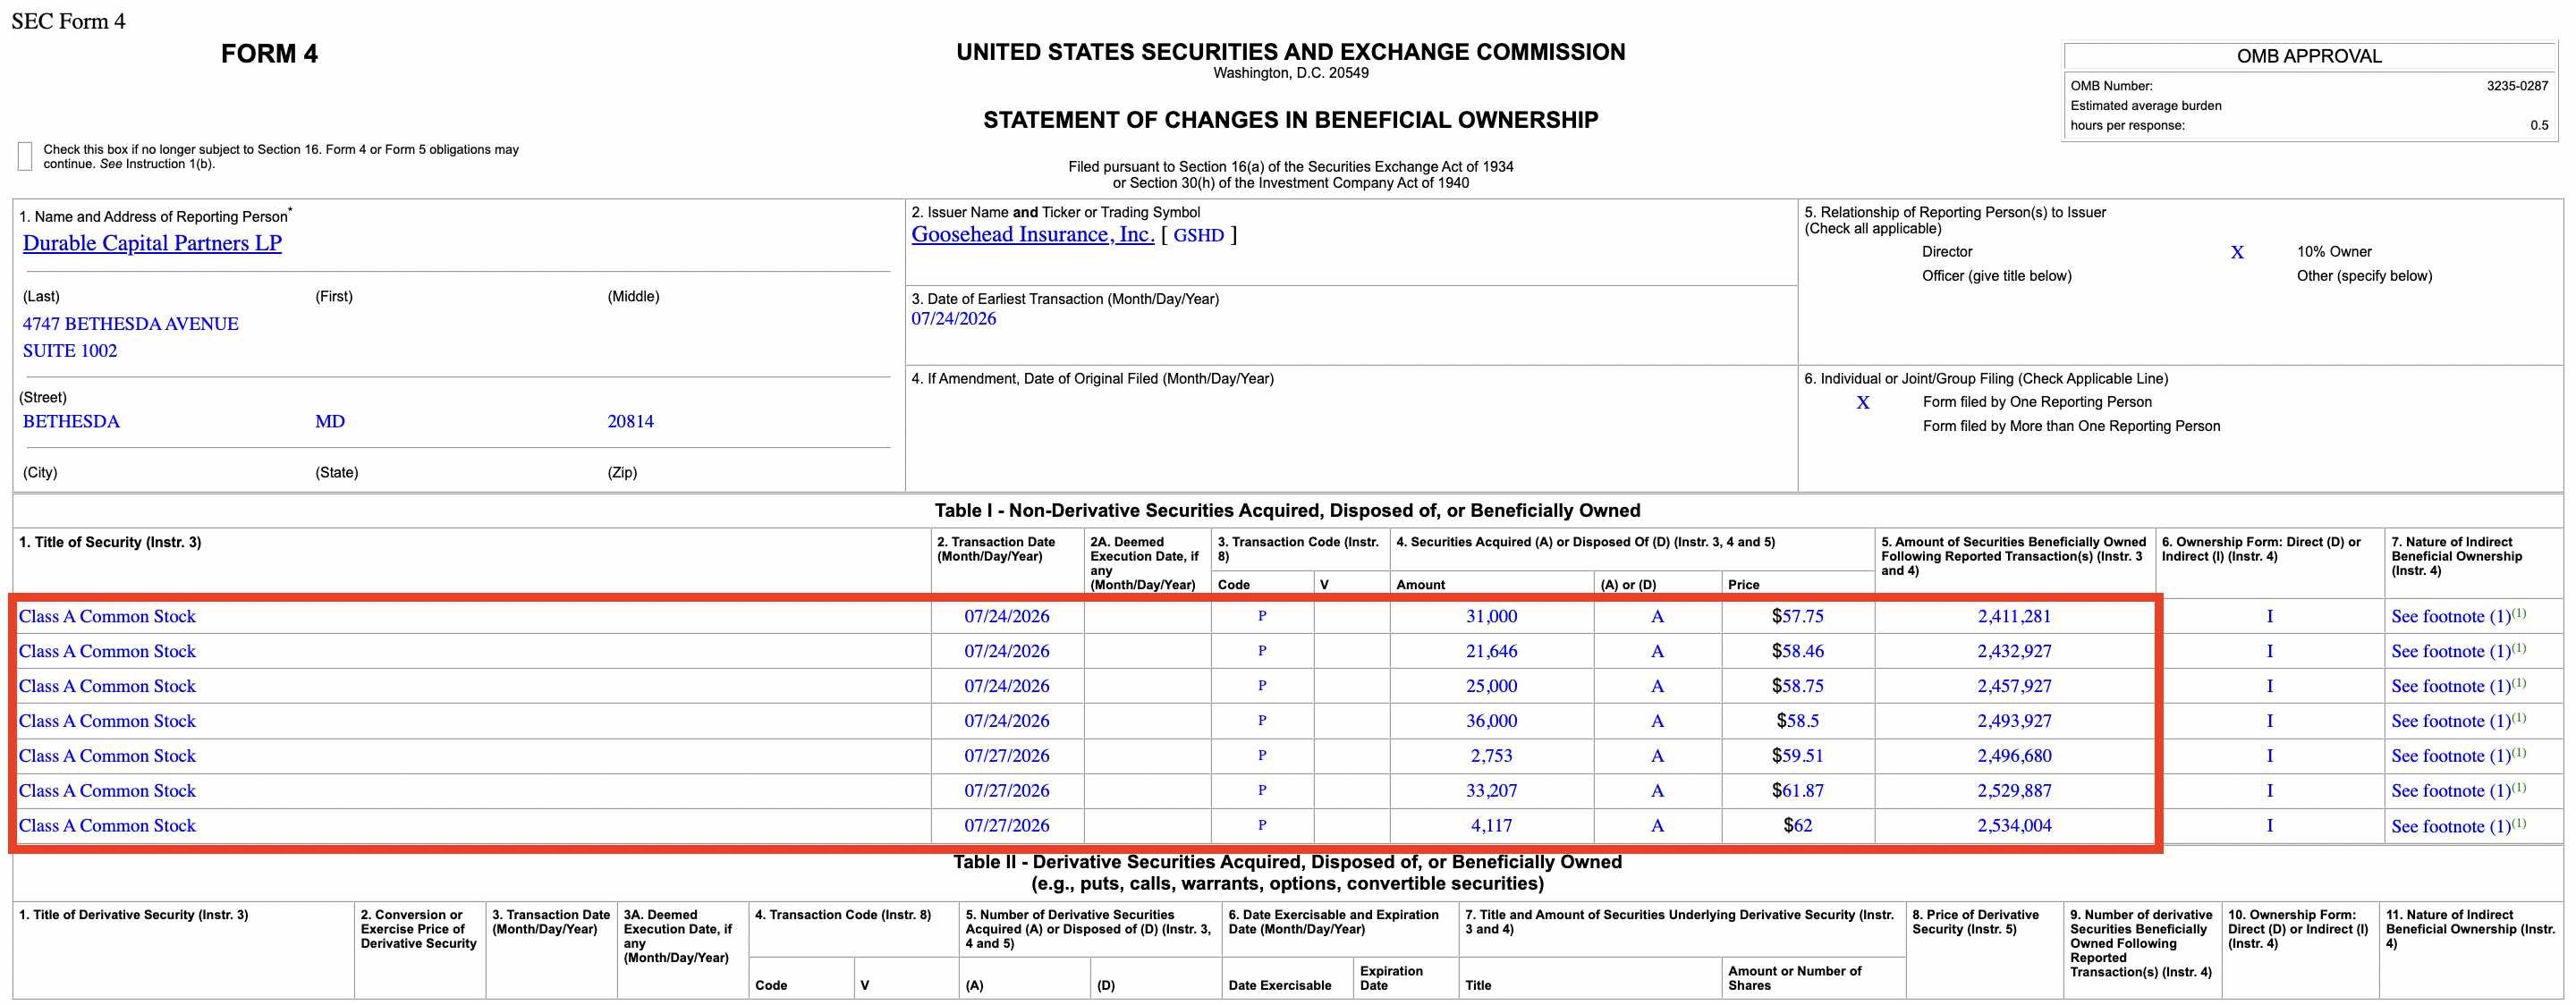Open See footnote (1) in last row
The width and height of the screenshot is (2576, 1005).
tap(2450, 826)
